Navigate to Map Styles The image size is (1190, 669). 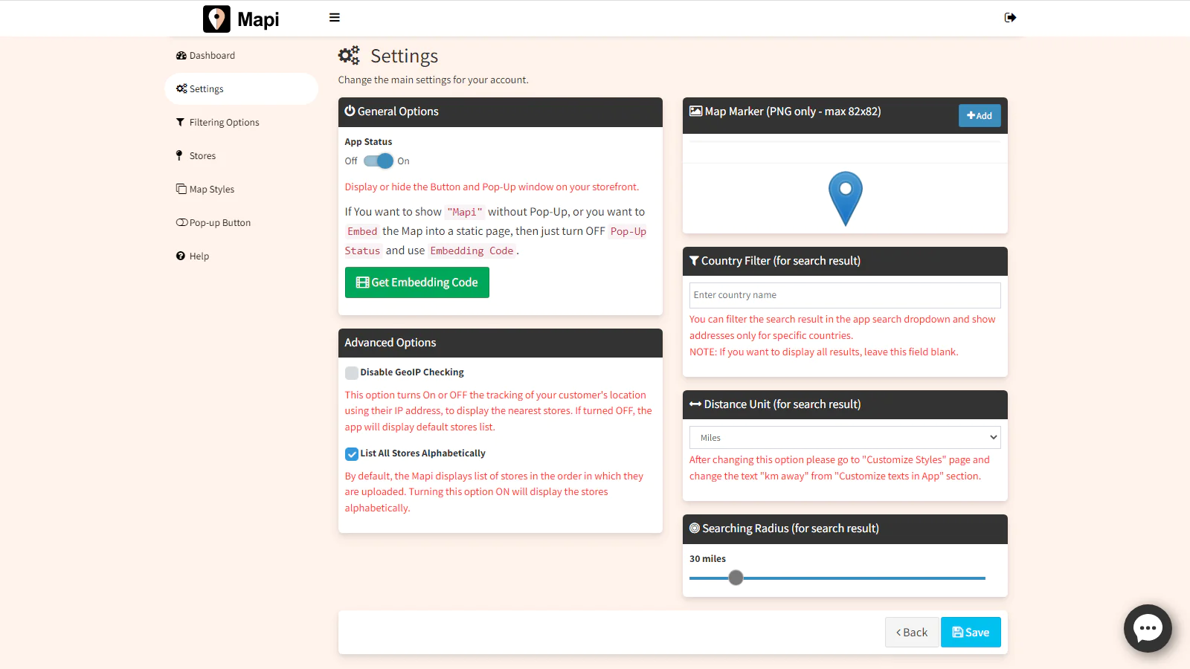click(241, 190)
